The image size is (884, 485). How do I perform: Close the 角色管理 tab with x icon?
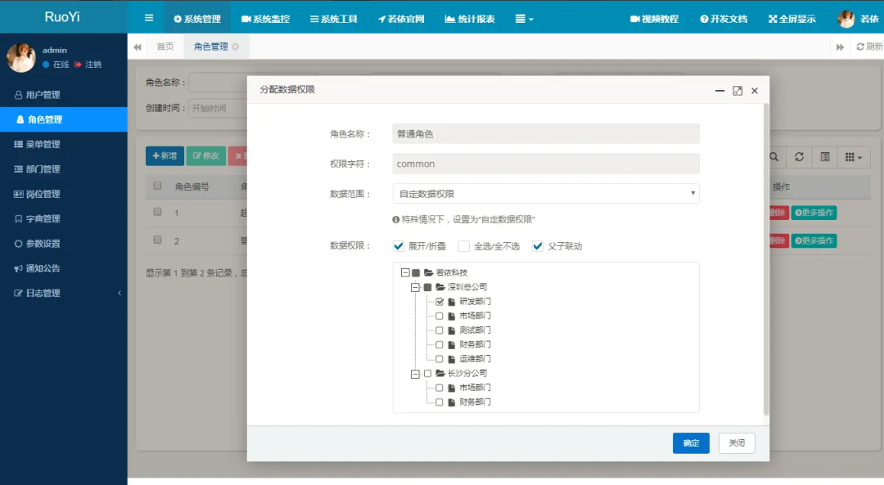click(236, 47)
